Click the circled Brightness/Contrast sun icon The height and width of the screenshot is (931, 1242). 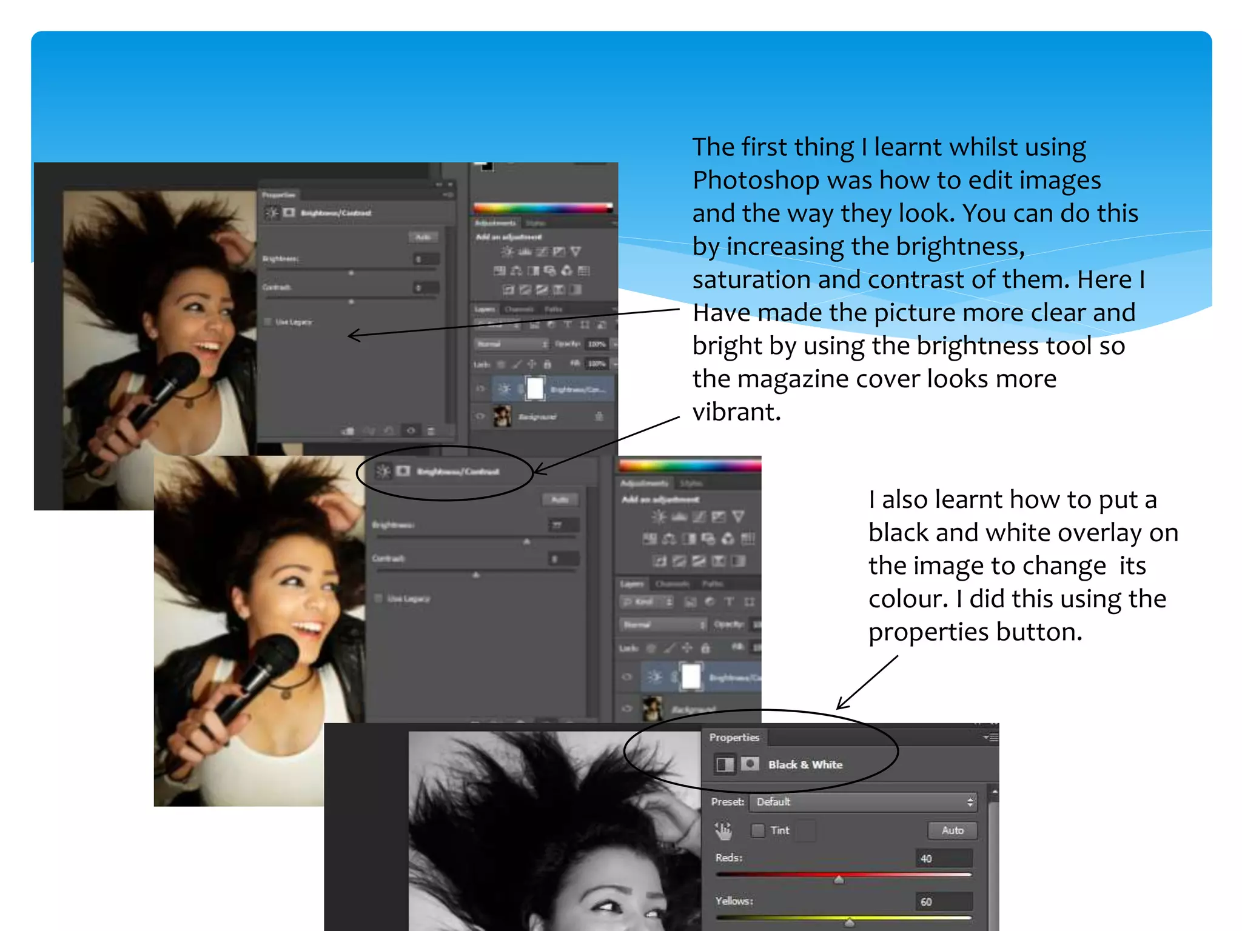383,472
